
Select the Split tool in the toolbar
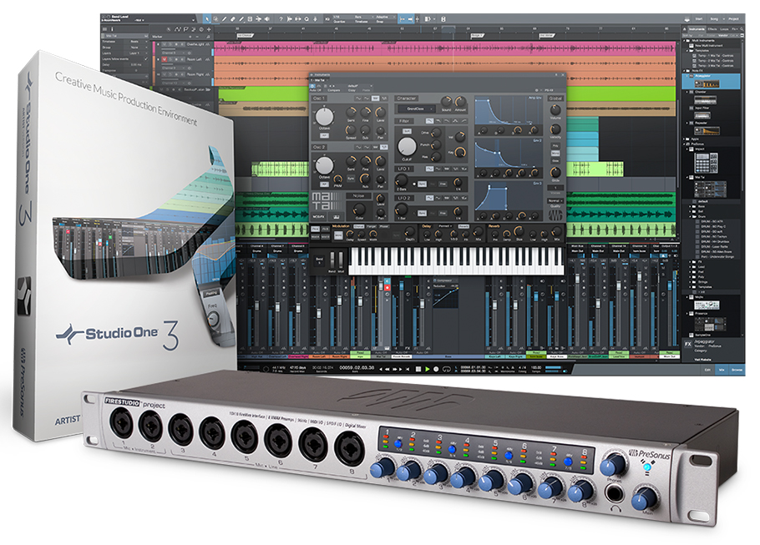pos(224,18)
